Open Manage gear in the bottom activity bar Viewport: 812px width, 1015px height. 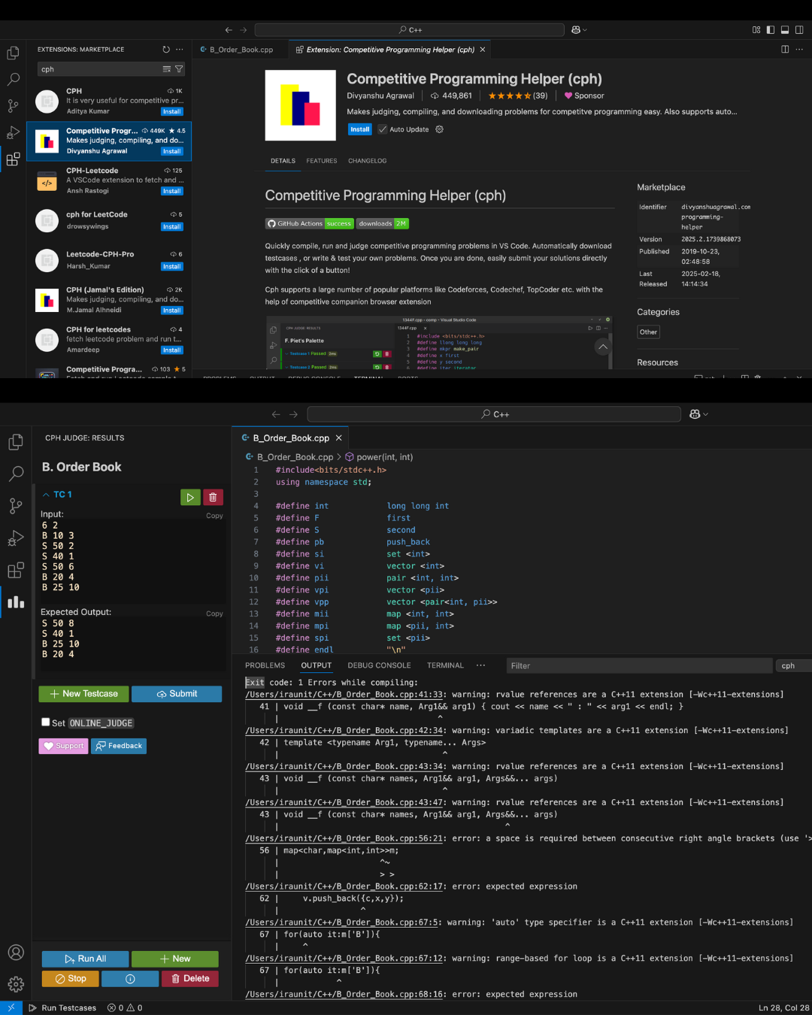tap(16, 984)
